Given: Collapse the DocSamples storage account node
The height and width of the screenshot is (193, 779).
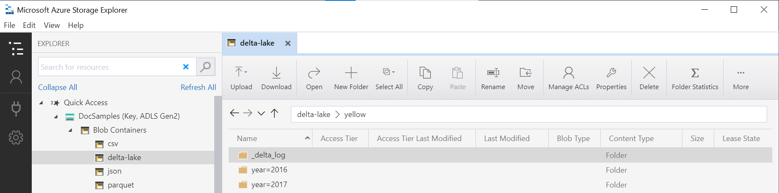Looking at the screenshot, I should tap(56, 117).
